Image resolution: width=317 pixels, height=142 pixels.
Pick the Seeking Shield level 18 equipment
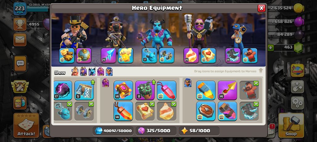tap(206, 111)
